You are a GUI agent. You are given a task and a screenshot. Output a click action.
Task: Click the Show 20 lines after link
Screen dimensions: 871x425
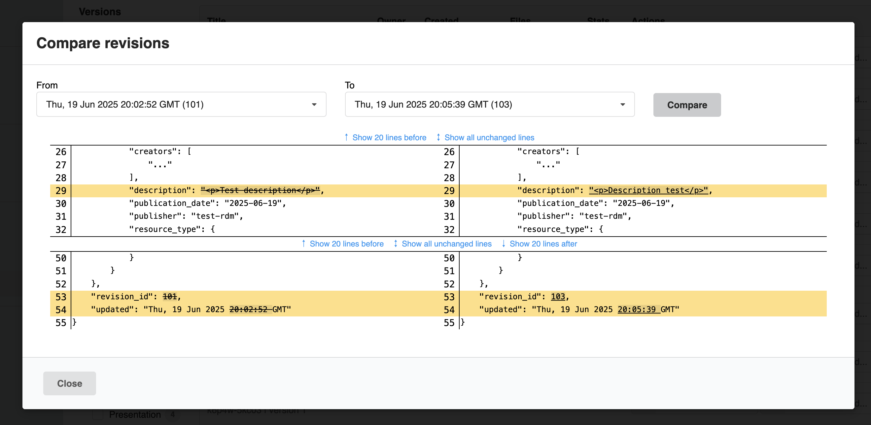[x=544, y=244]
